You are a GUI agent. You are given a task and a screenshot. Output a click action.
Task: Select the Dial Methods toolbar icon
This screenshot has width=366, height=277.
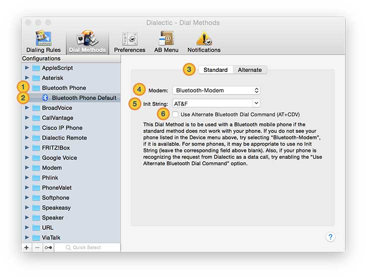click(x=87, y=41)
